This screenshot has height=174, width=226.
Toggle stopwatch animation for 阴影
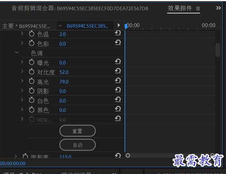31,91
